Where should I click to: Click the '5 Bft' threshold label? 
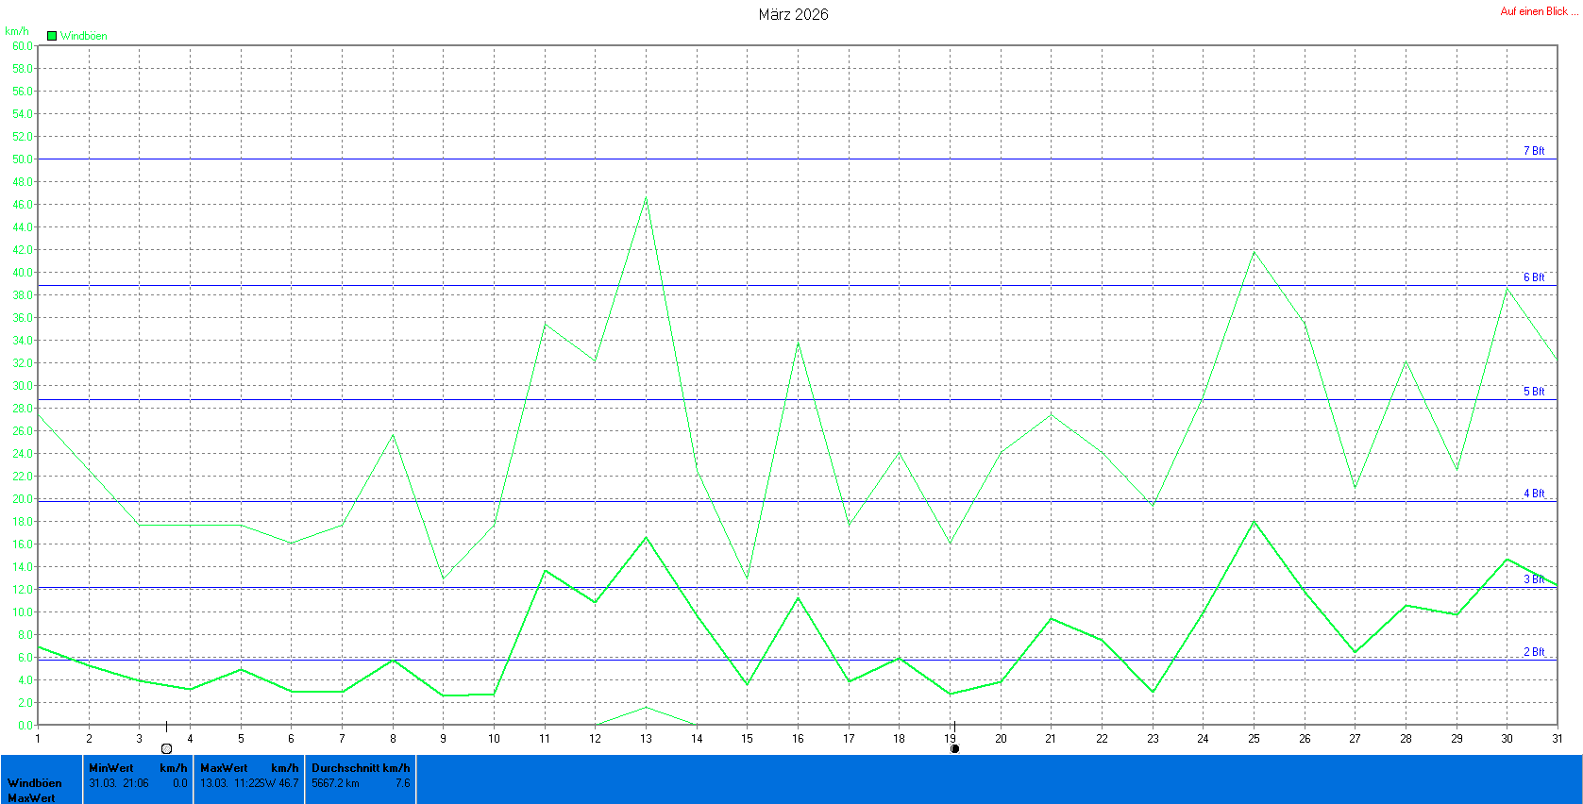point(1534,392)
